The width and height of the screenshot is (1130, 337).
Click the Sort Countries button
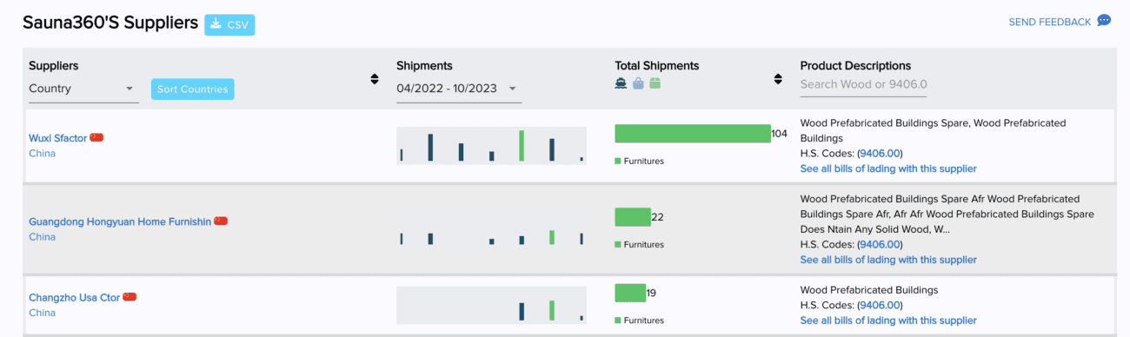click(x=192, y=89)
